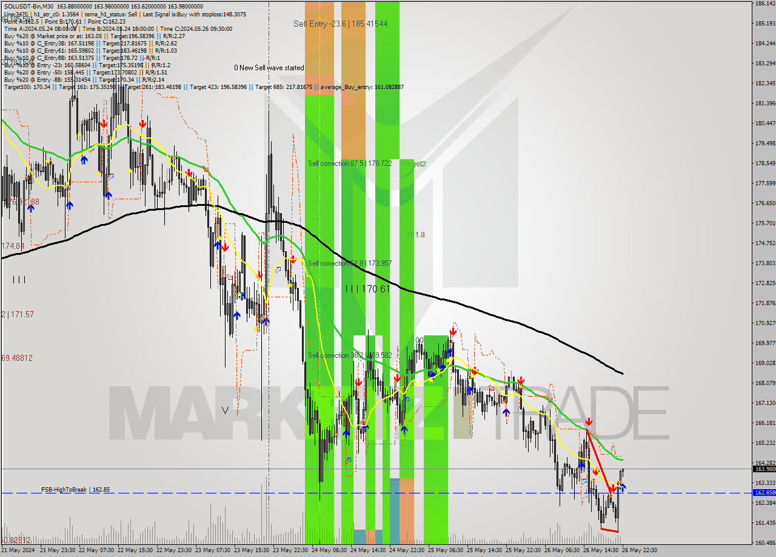Screen dimensions: 776x557
Task: Click price axis value 179.498
Action: point(765,143)
